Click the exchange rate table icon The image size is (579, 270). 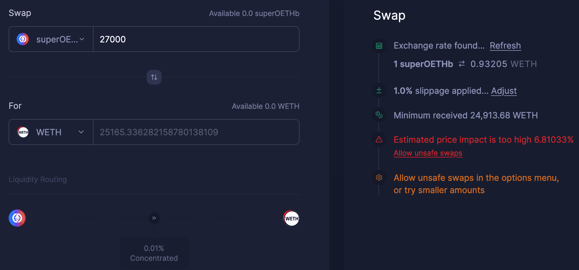[x=379, y=46]
